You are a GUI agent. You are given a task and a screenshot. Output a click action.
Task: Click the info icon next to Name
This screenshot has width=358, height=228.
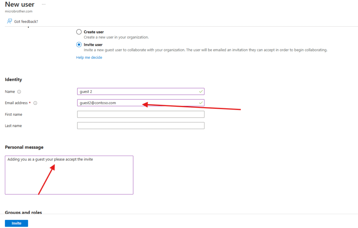tap(19, 92)
